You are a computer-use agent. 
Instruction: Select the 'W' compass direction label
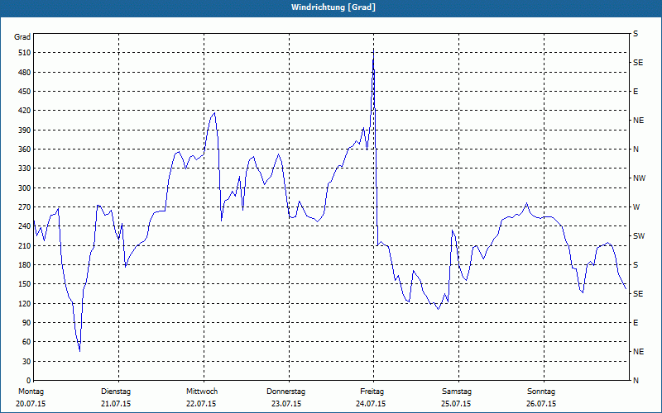point(636,207)
